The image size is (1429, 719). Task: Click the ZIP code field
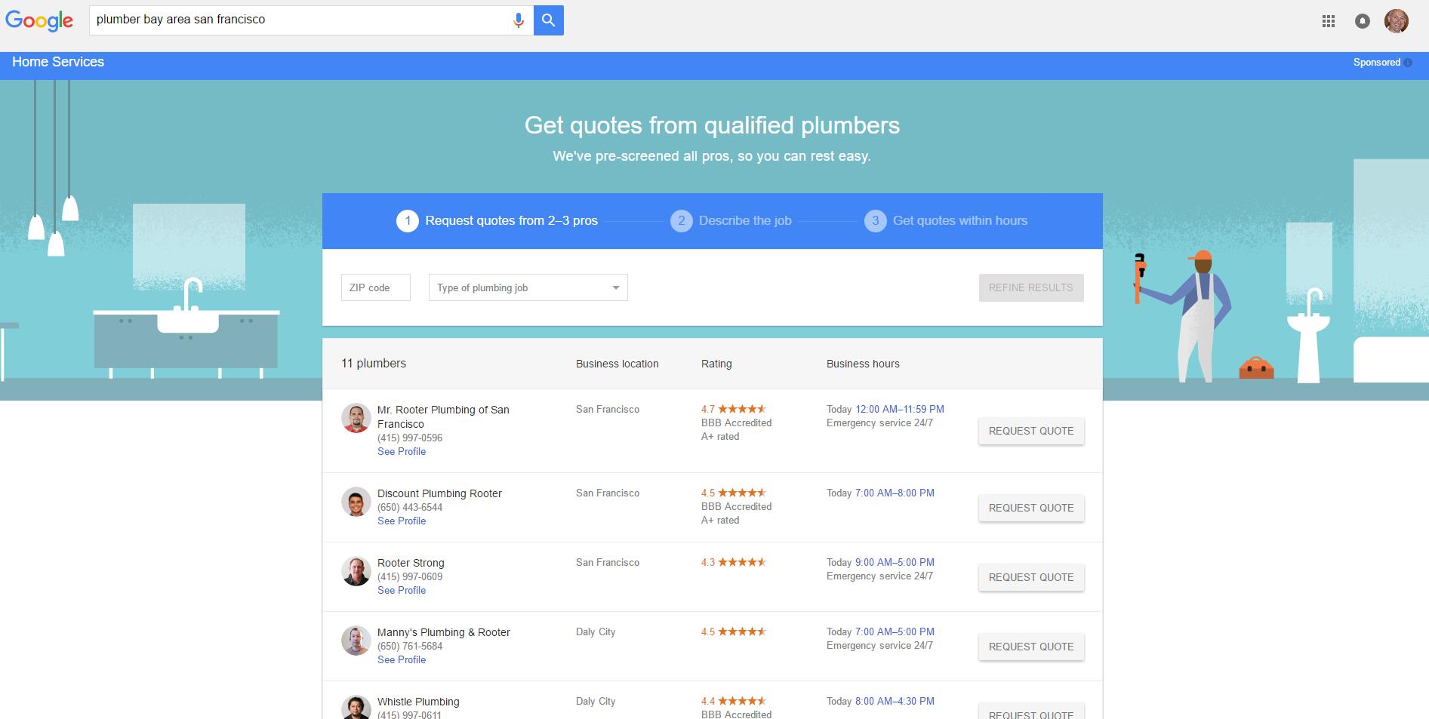pos(376,287)
